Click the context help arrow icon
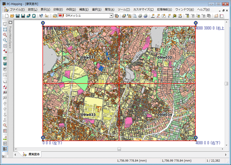This screenshot has height=165, width=231. (x=41, y=16)
